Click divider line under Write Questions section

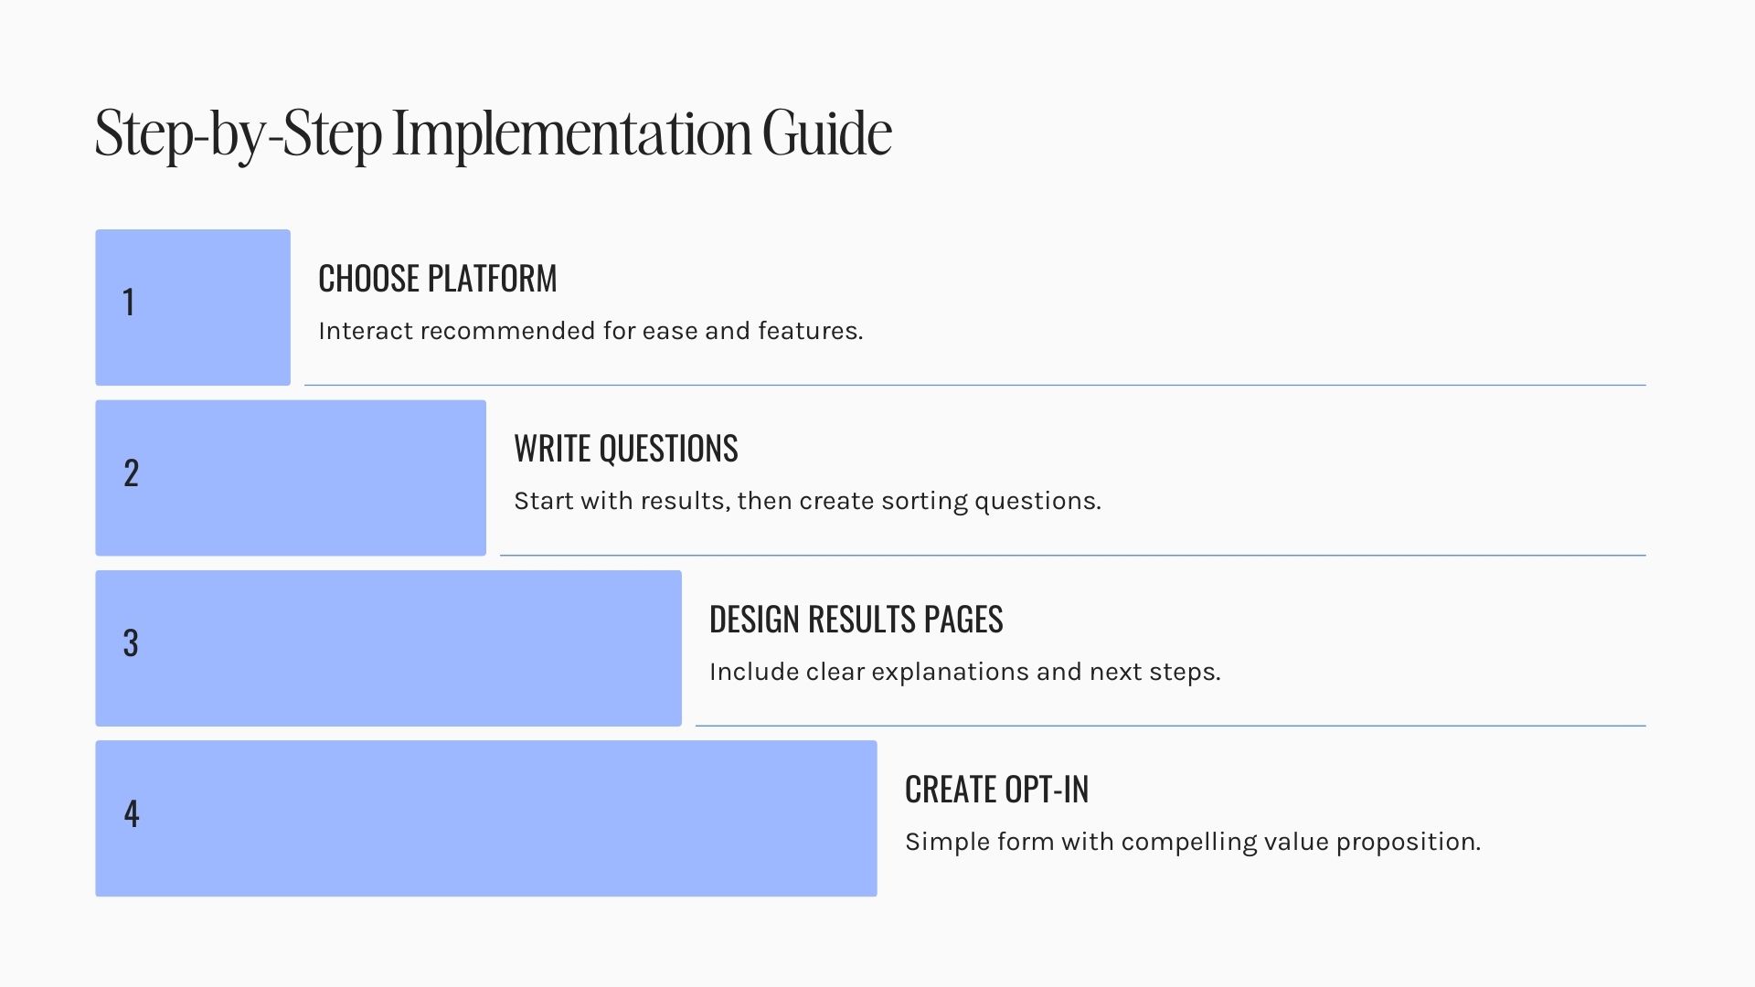(1072, 555)
